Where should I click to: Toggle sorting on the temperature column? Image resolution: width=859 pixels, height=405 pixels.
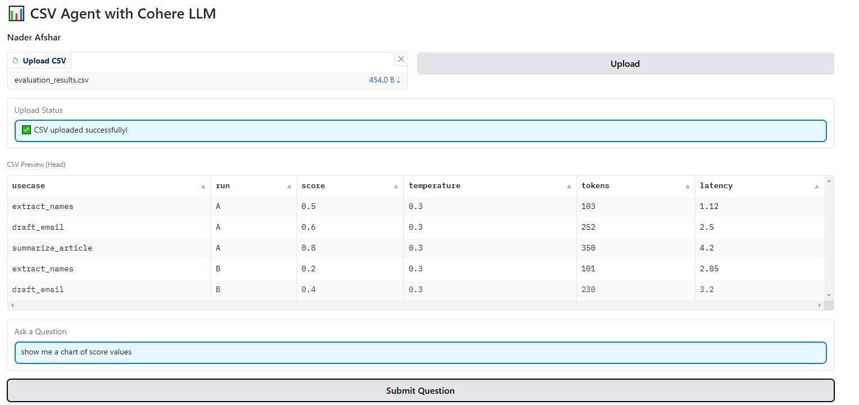point(569,185)
